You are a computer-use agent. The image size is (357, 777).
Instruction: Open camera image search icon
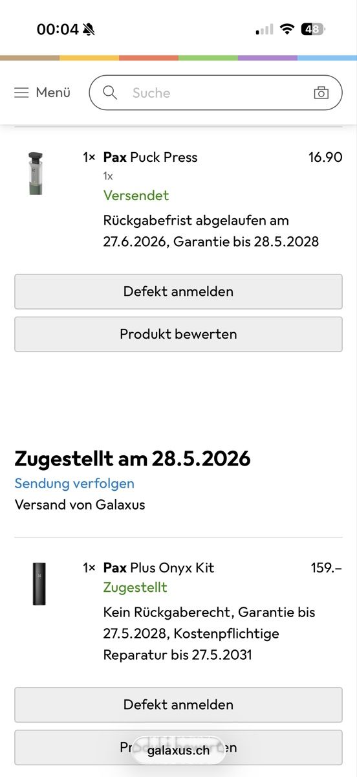point(321,93)
